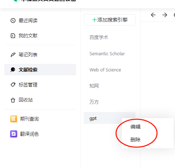The height and width of the screenshot is (168, 175).
Task: Select the Web of Science entry
Action: [x=110, y=70]
